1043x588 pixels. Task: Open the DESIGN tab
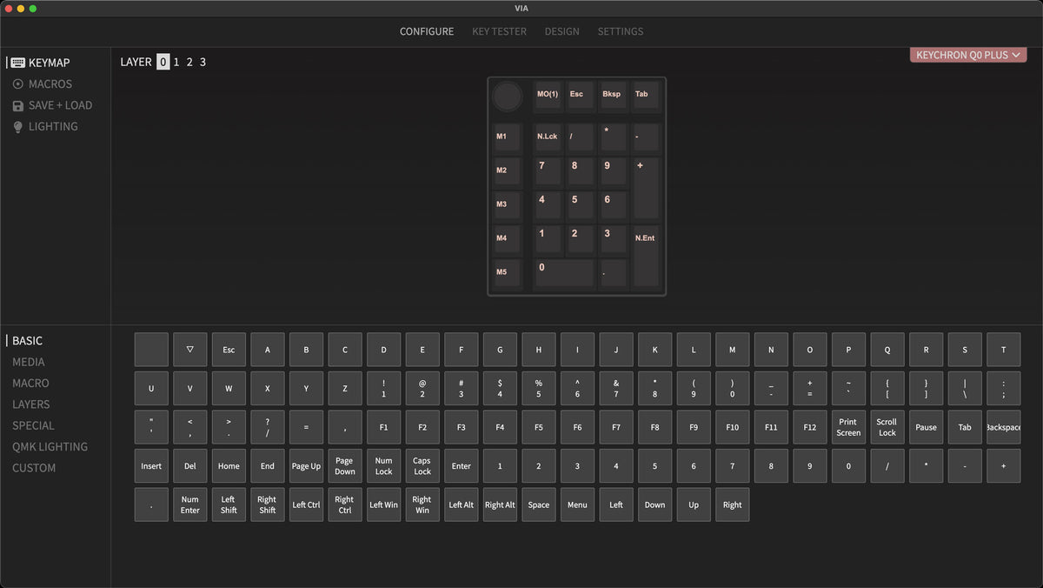[561, 31]
